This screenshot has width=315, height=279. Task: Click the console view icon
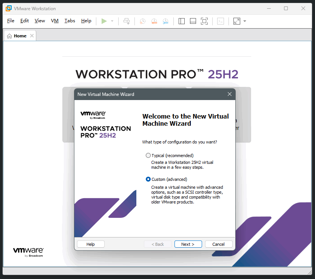(221, 21)
